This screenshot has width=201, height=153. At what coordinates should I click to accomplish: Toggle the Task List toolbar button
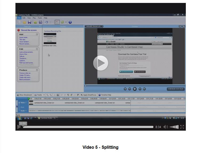(x=57, y=22)
